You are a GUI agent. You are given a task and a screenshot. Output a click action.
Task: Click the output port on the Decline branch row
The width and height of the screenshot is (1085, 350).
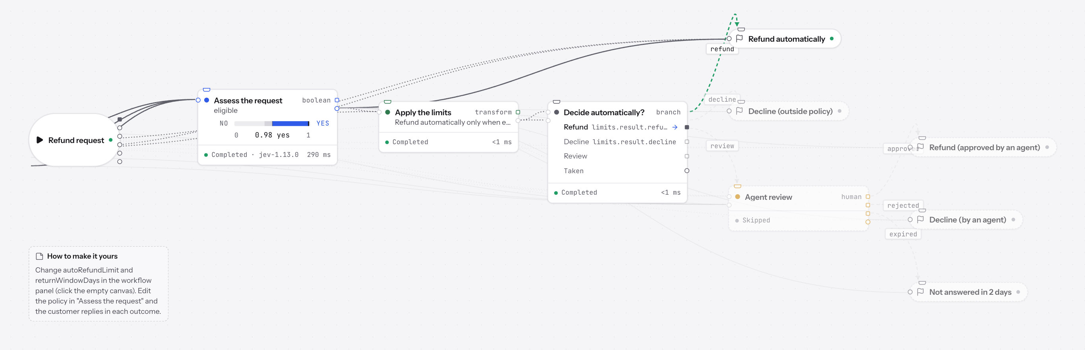[x=687, y=141]
